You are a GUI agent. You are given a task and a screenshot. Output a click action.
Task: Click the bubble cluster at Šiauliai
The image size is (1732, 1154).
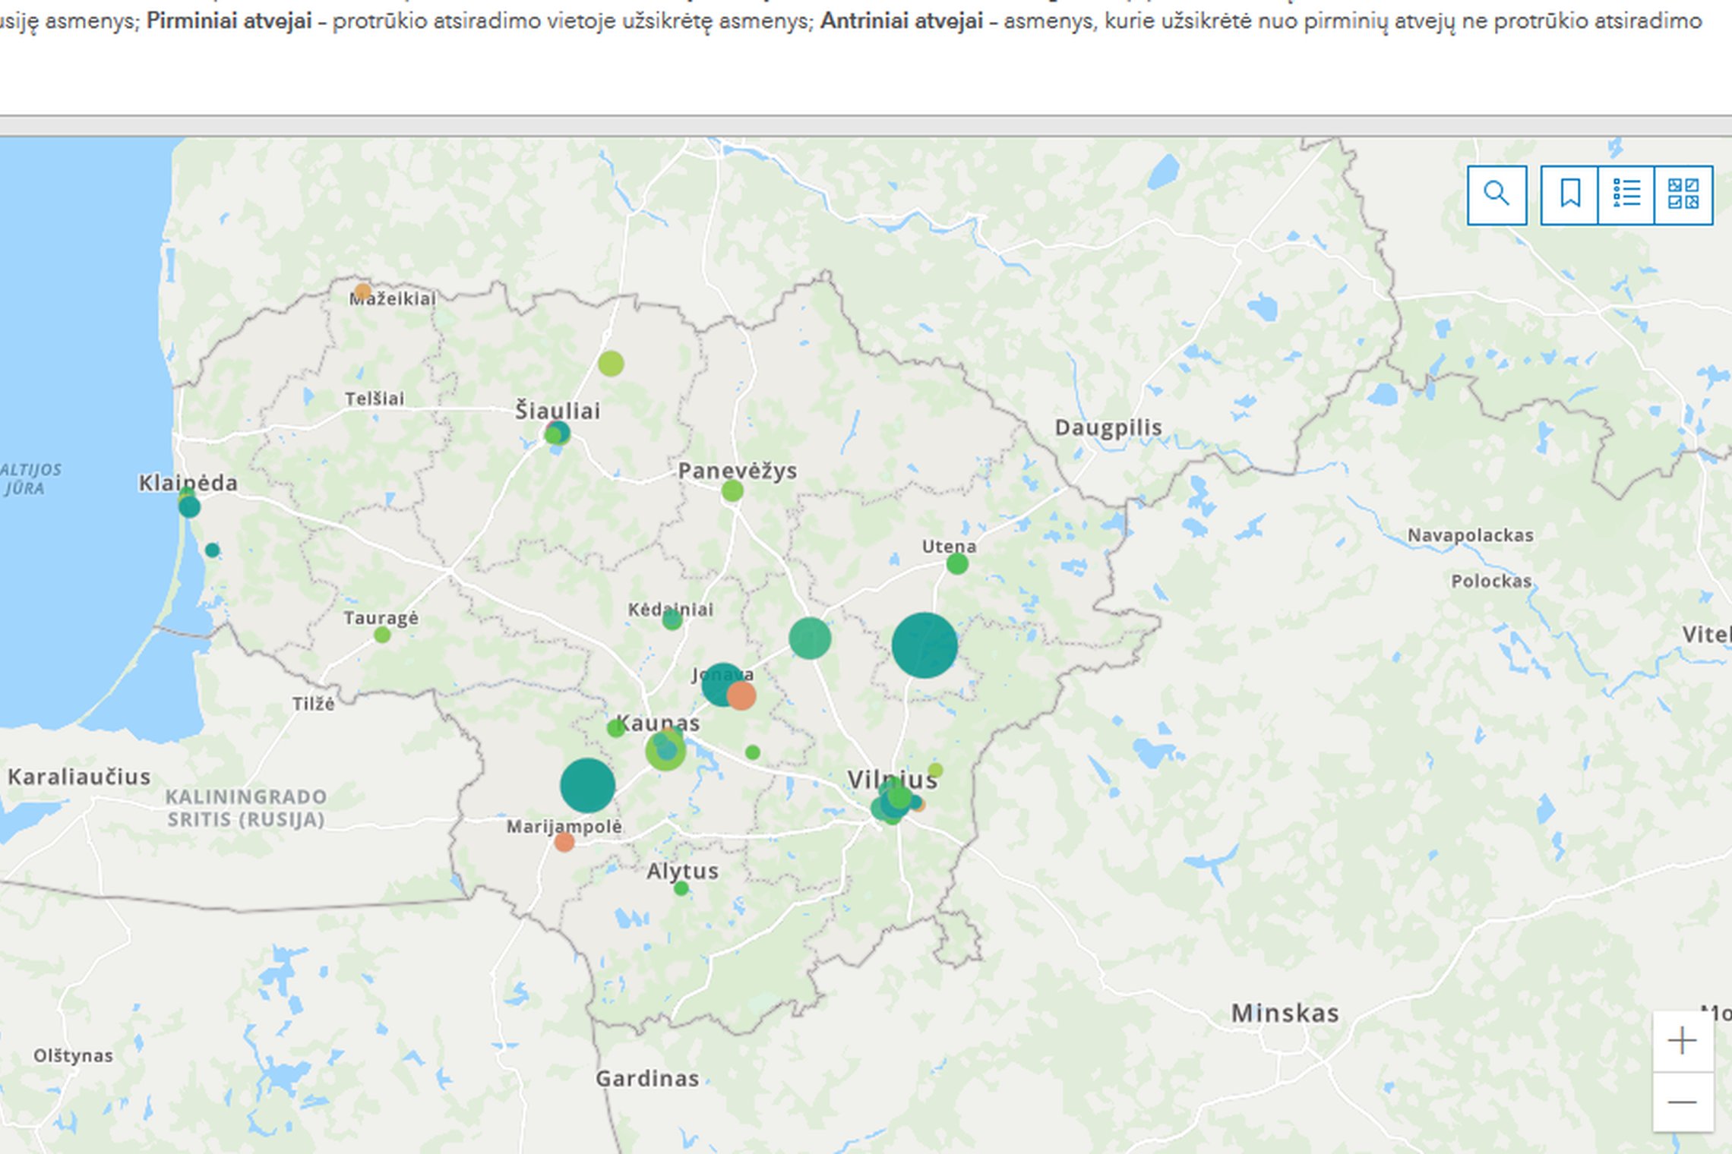557,434
